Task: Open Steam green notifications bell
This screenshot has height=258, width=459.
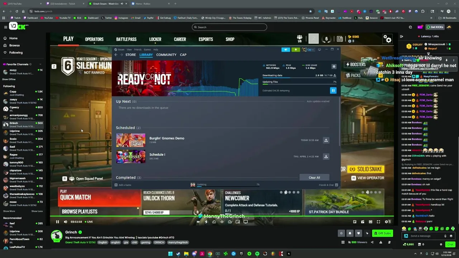Action: coord(295,49)
